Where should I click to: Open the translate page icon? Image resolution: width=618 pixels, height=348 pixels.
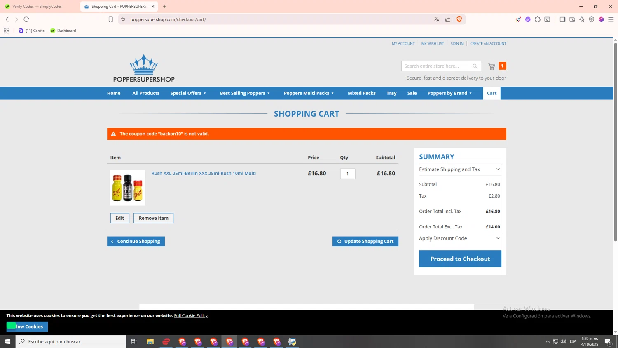point(437,19)
